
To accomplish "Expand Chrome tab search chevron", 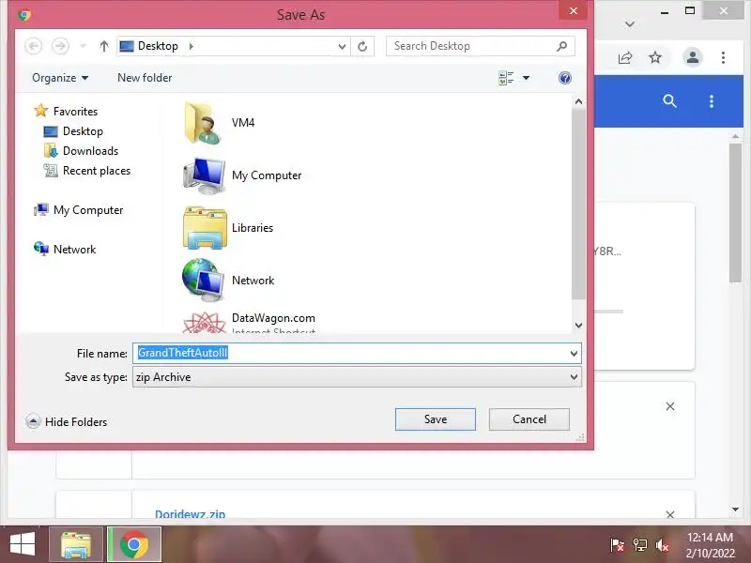I will [630, 24].
